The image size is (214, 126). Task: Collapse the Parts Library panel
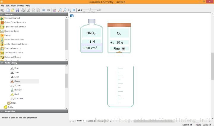2,63
